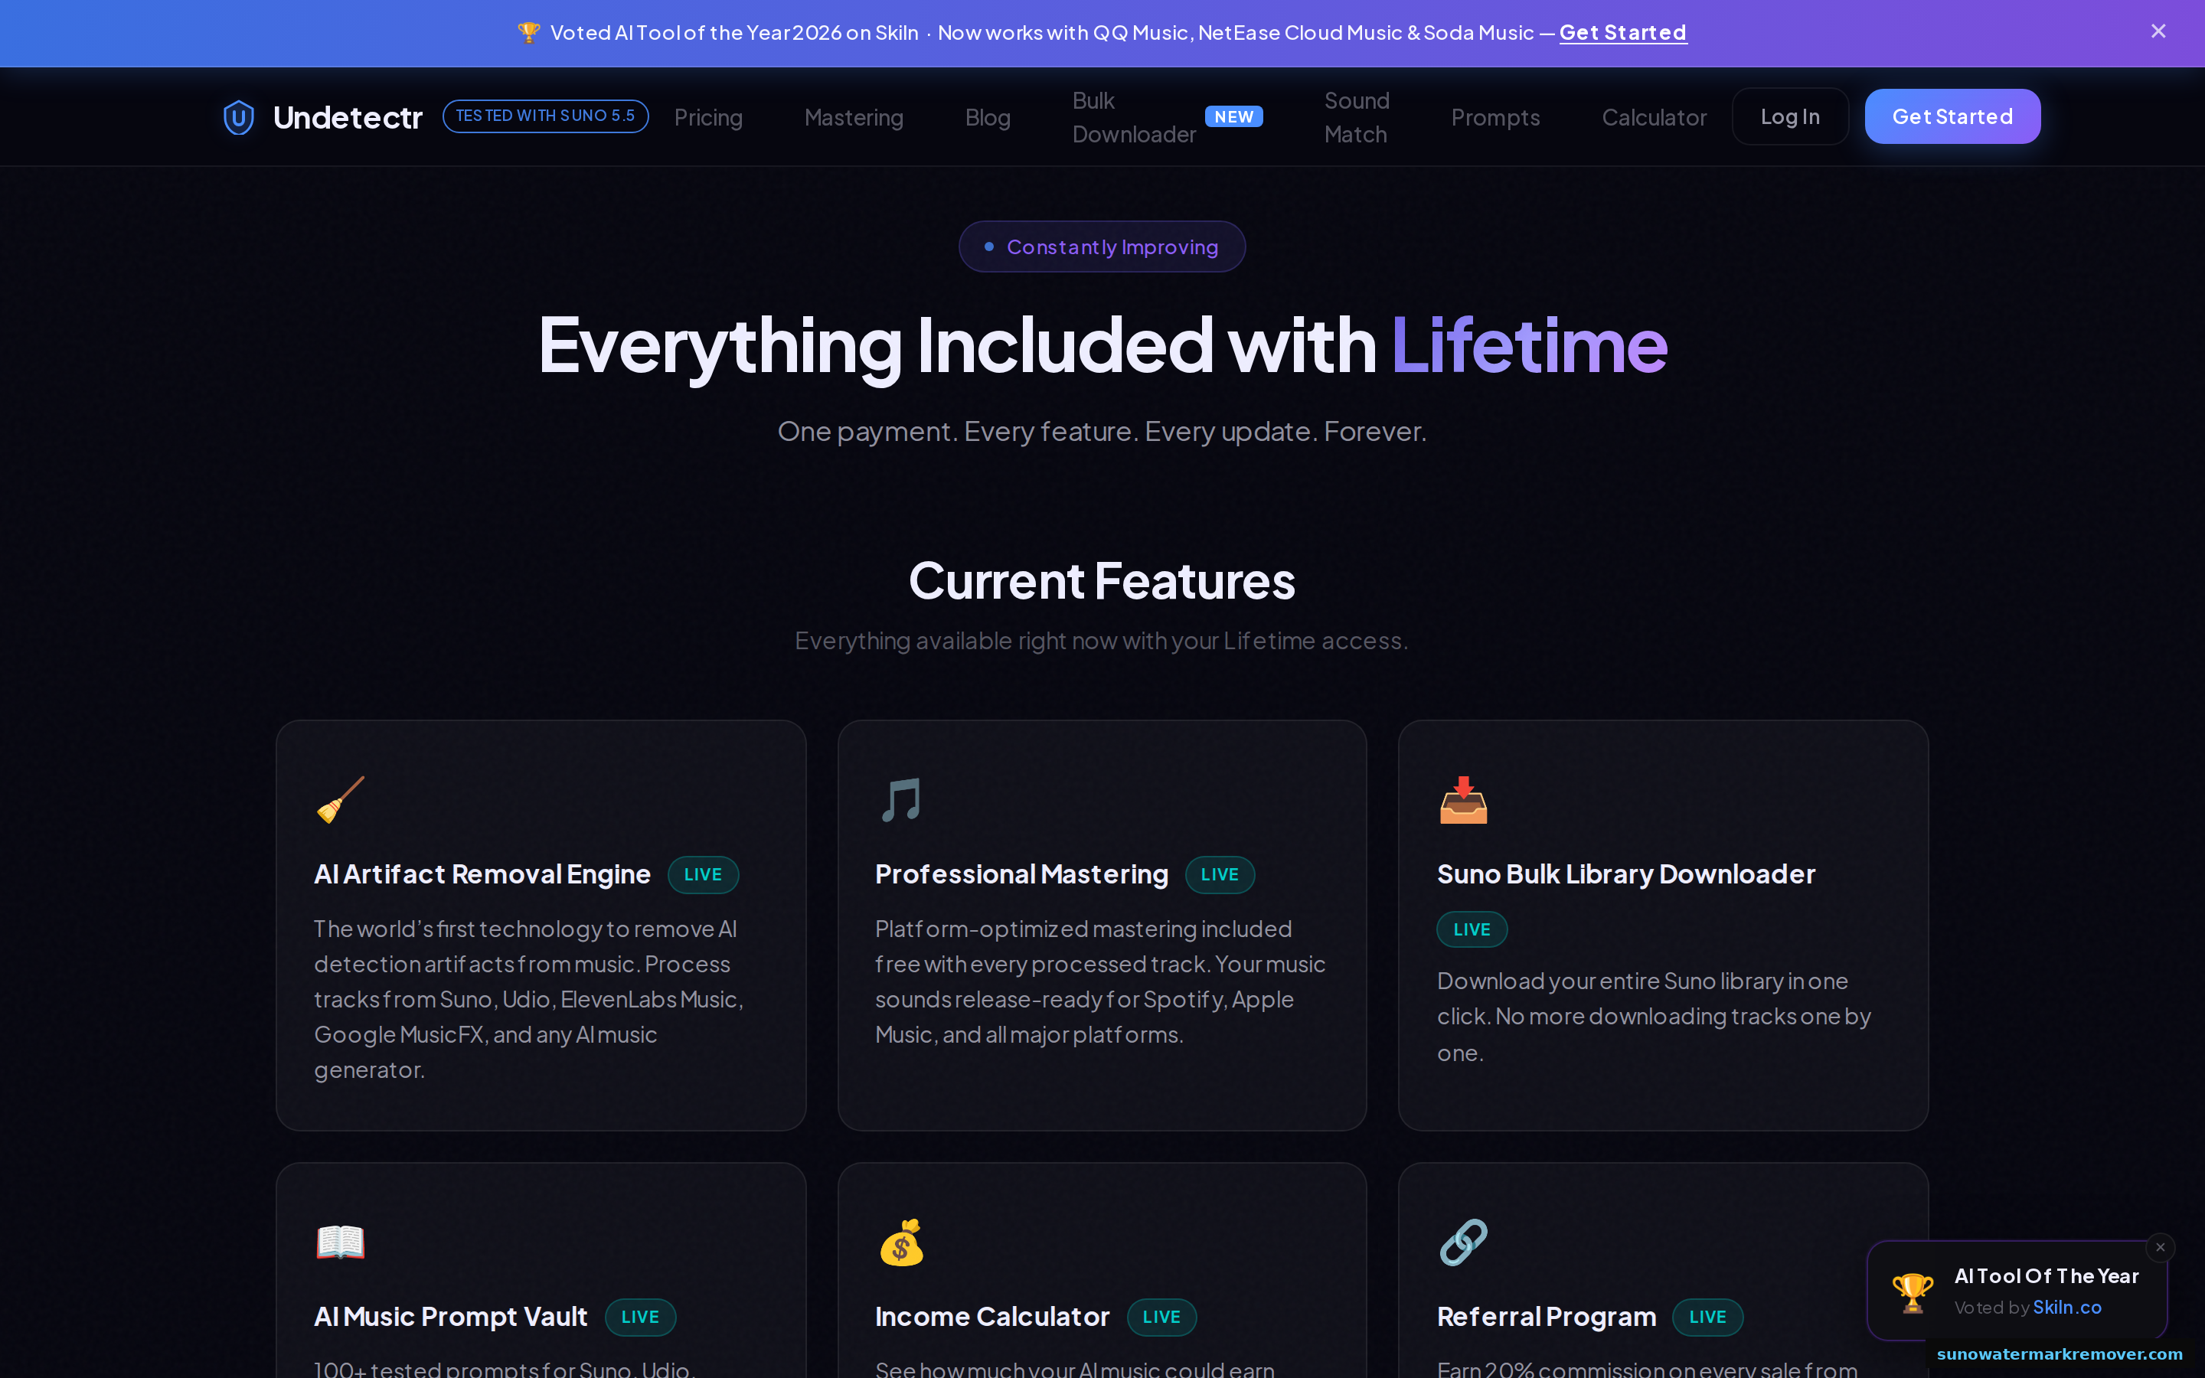Click the Professional Mastering title

[1021, 874]
